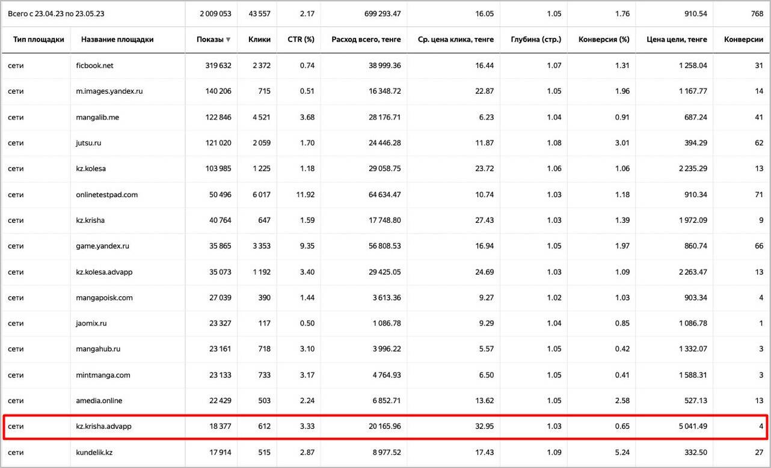Click spend 28 176.71 for mangalib.me

[385, 117]
